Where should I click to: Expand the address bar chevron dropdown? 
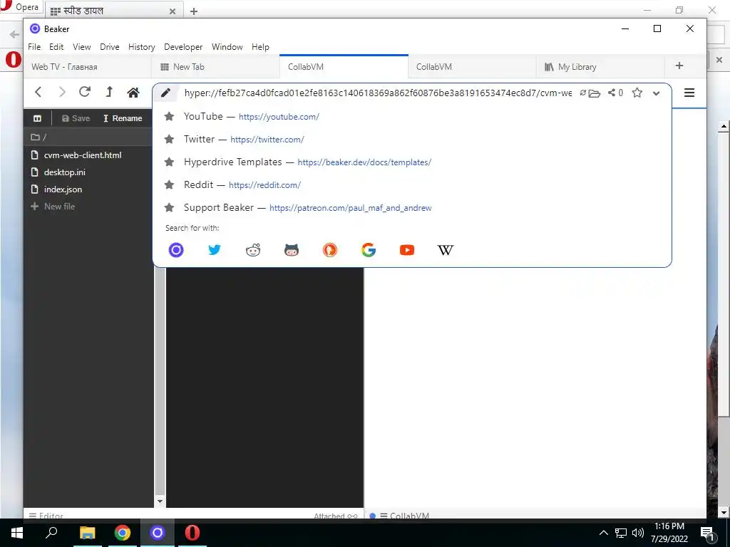pos(656,93)
